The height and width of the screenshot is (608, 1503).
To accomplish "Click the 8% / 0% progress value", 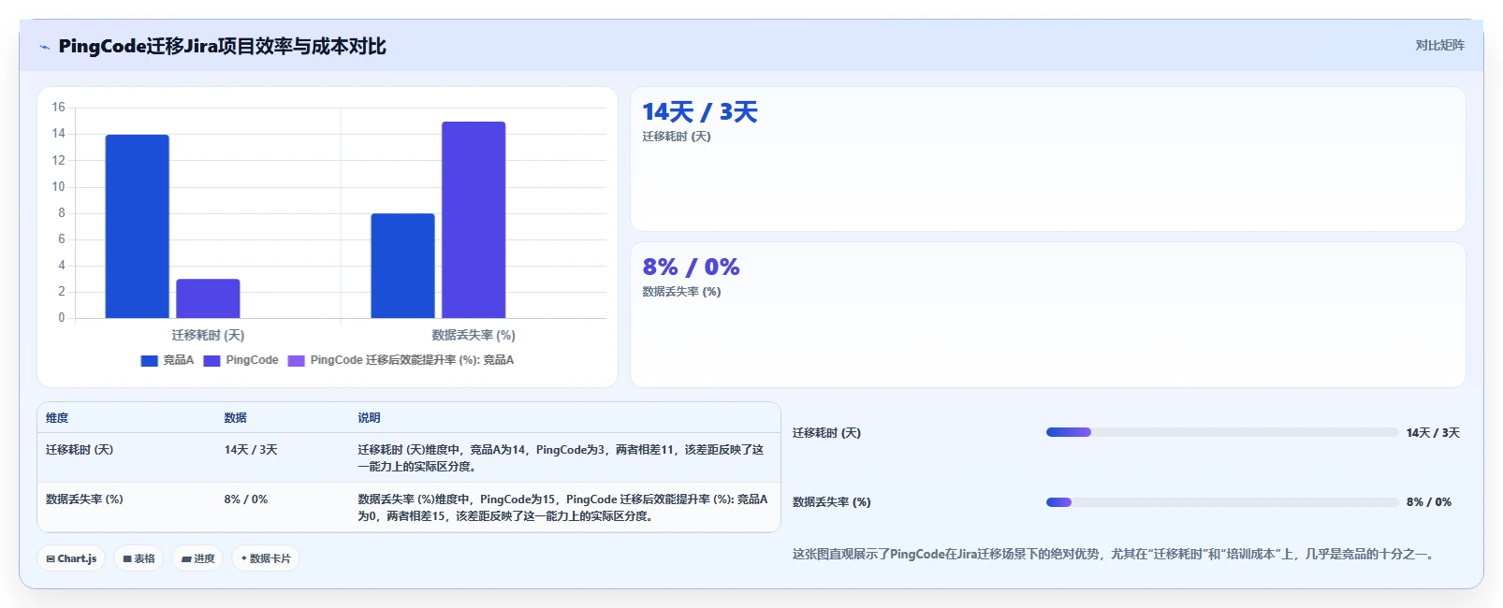I will [x=1429, y=502].
